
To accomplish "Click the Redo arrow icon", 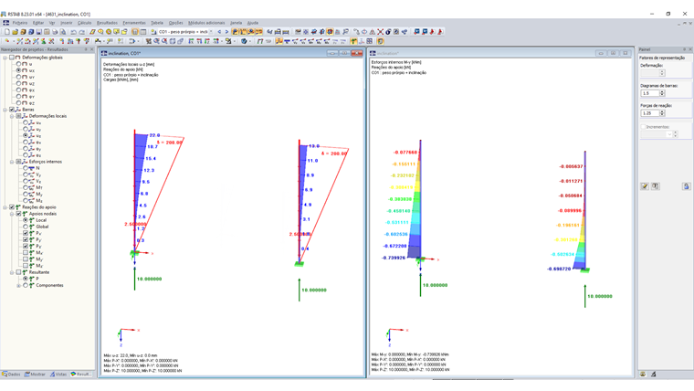I will 81,32.
